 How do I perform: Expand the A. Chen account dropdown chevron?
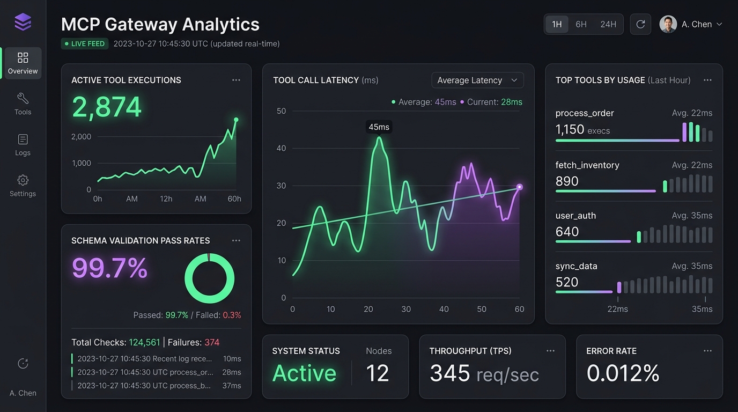[x=719, y=24]
